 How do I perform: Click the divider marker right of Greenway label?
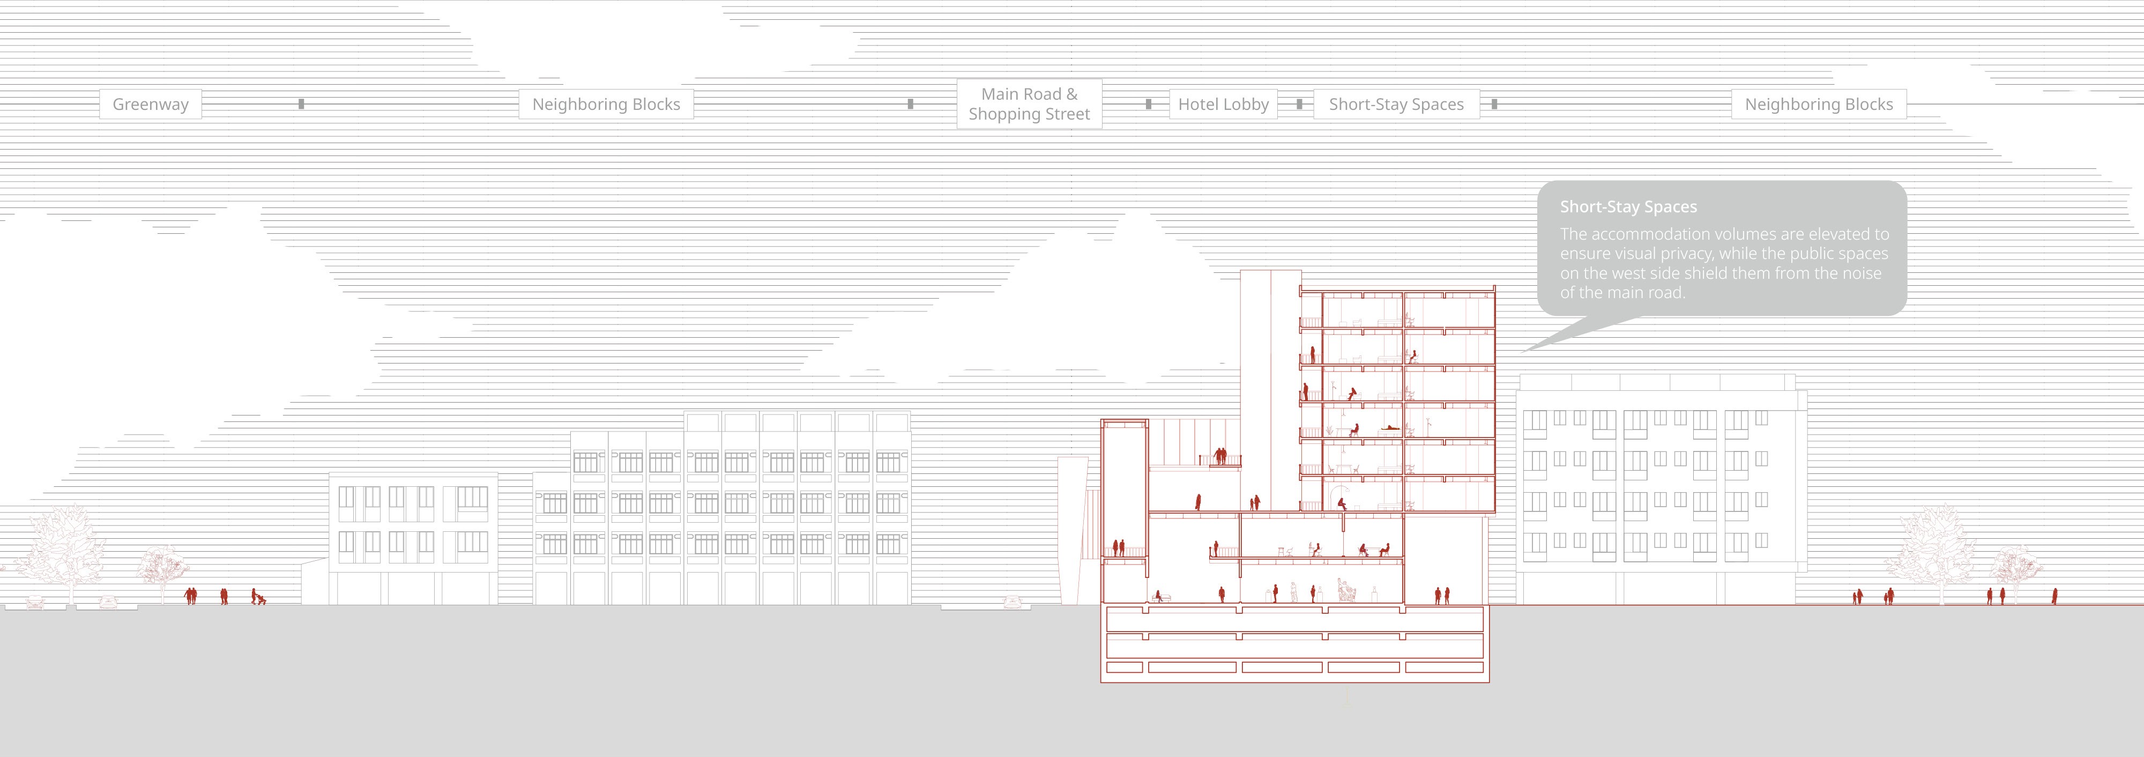tap(301, 104)
